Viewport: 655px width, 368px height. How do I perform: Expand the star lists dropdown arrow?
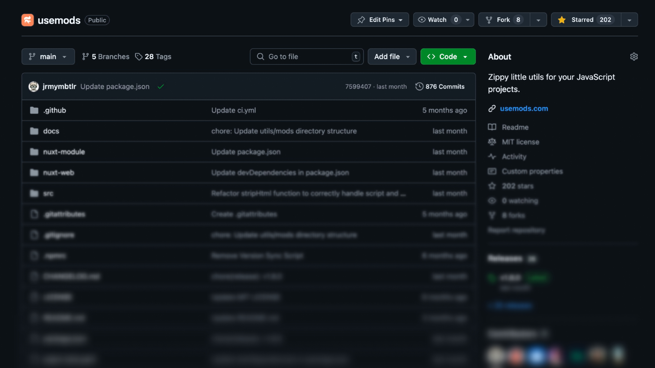tap(629, 20)
